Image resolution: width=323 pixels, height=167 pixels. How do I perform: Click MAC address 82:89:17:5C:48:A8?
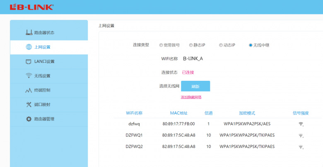pyautogui.click(x=178, y=146)
